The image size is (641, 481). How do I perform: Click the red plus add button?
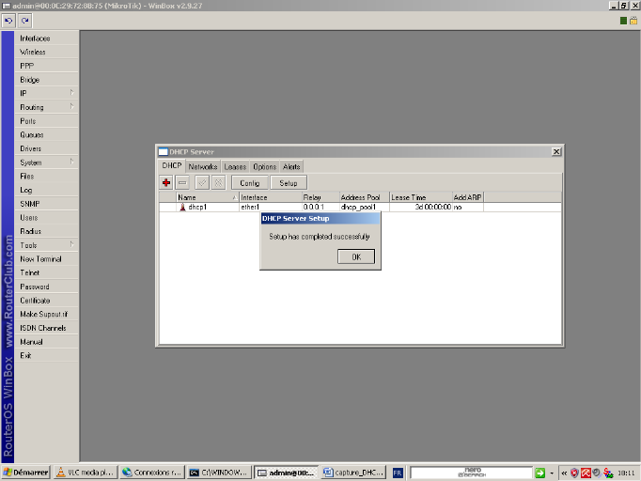[166, 182]
